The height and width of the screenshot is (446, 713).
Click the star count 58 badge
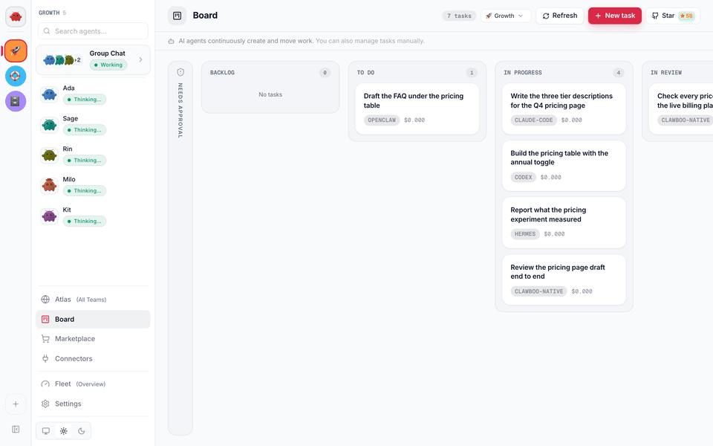pyautogui.click(x=686, y=16)
